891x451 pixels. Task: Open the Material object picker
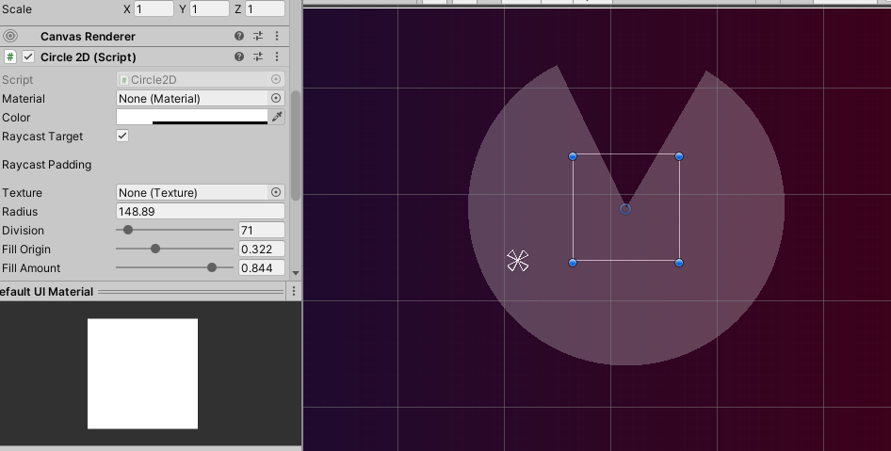[276, 98]
